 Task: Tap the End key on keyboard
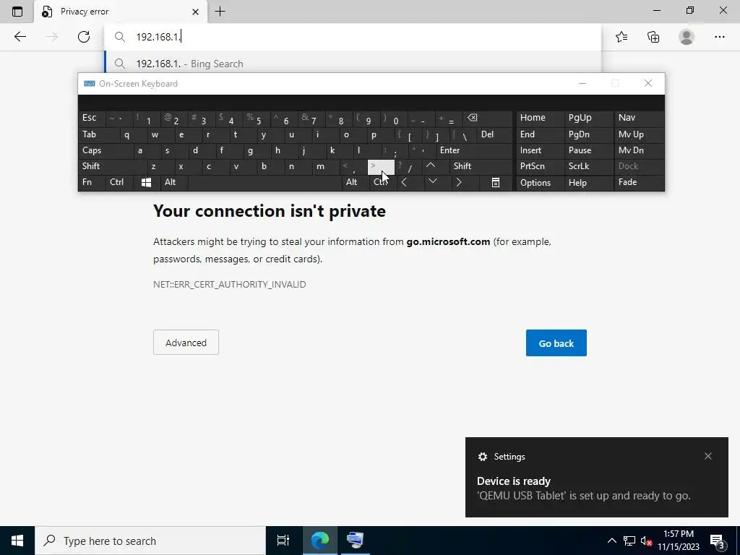[x=540, y=135]
